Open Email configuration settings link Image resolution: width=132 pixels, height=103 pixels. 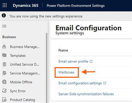(x=80, y=83)
